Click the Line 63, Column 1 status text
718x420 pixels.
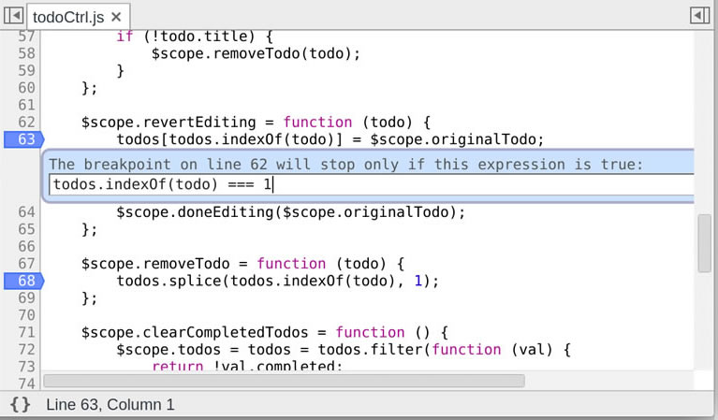110,404
